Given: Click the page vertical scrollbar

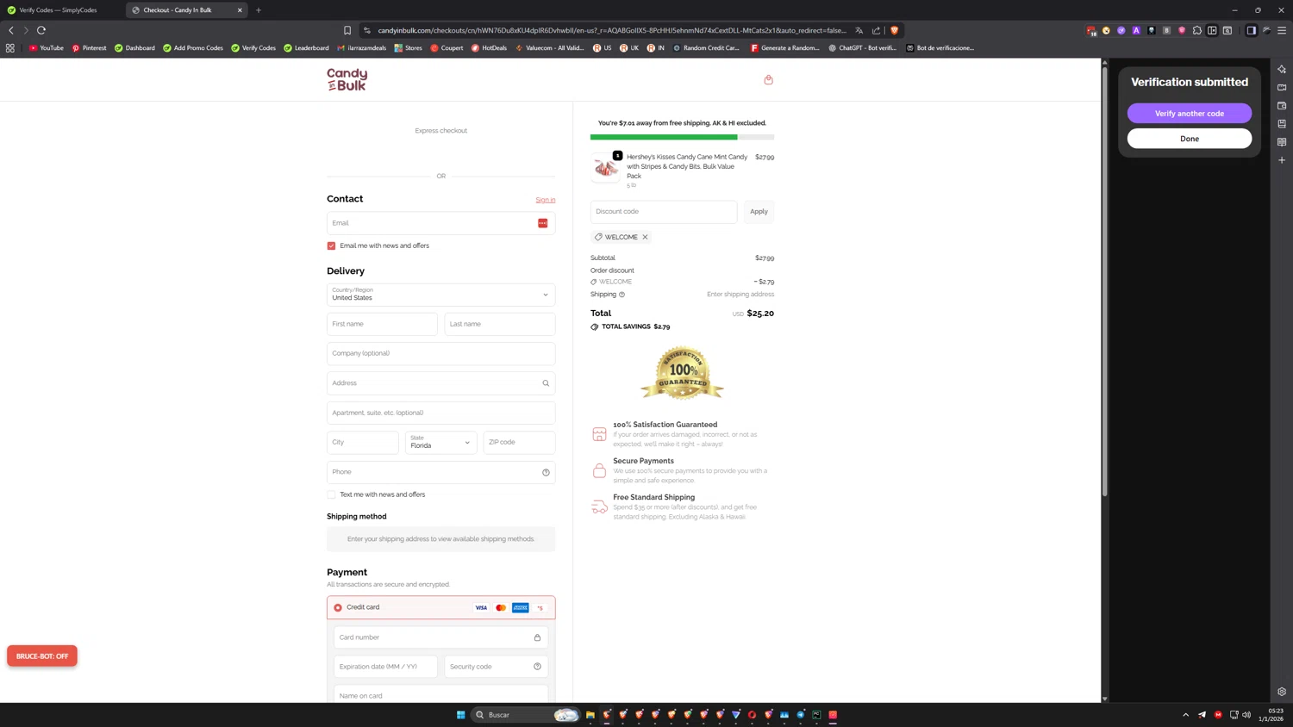Looking at the screenshot, I should 1104,281.
